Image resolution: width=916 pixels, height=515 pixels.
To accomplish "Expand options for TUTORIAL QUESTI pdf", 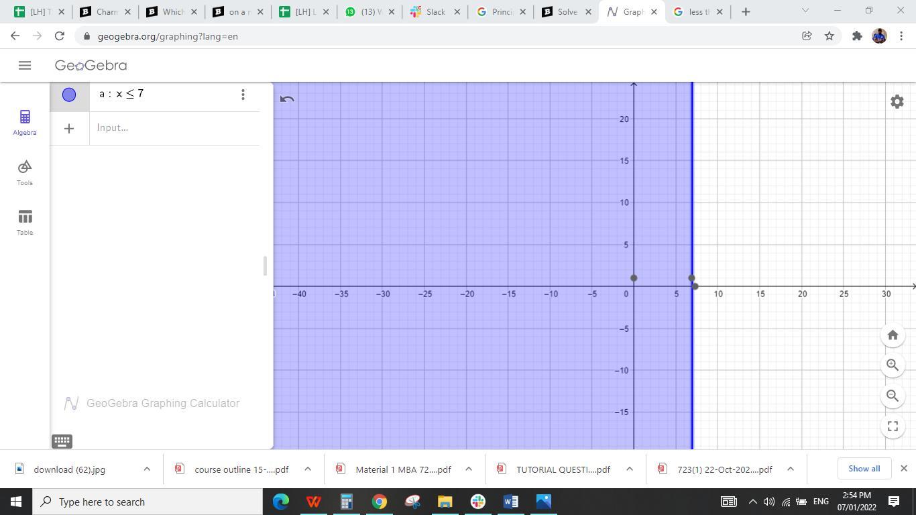I will (x=630, y=469).
